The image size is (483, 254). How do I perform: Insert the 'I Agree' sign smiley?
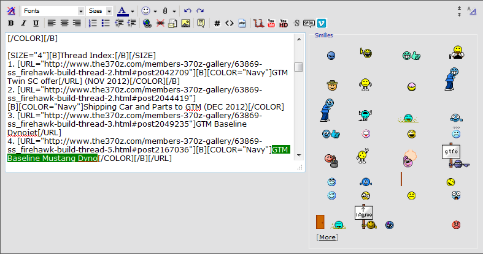coord(365,217)
